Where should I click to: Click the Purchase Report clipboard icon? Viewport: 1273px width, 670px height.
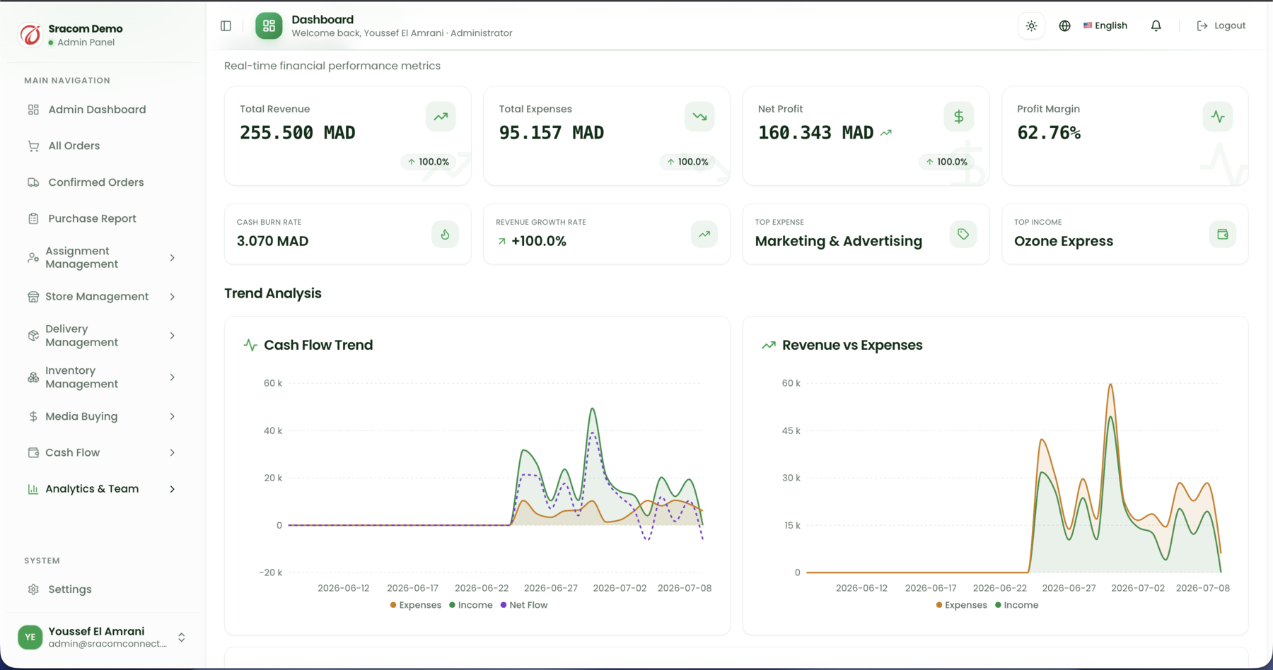coord(33,218)
